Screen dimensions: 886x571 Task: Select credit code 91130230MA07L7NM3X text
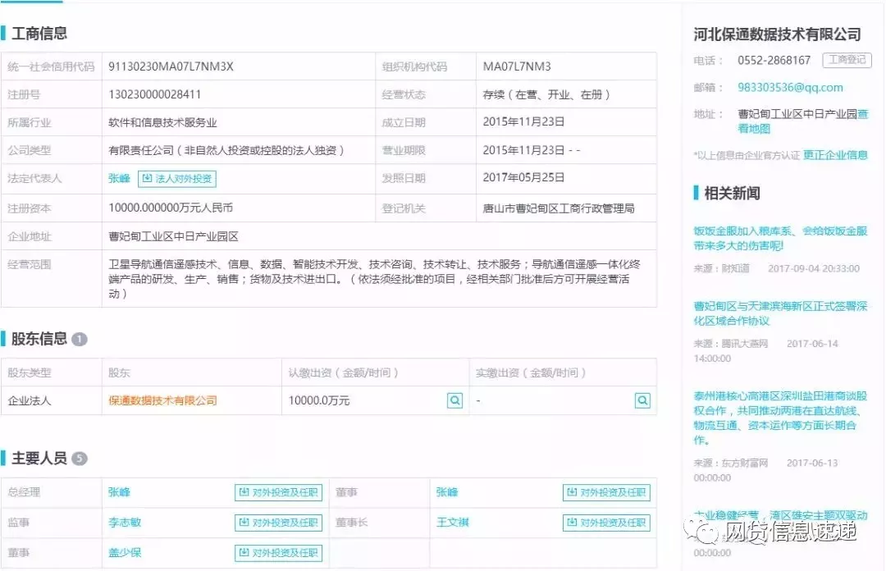click(x=171, y=66)
